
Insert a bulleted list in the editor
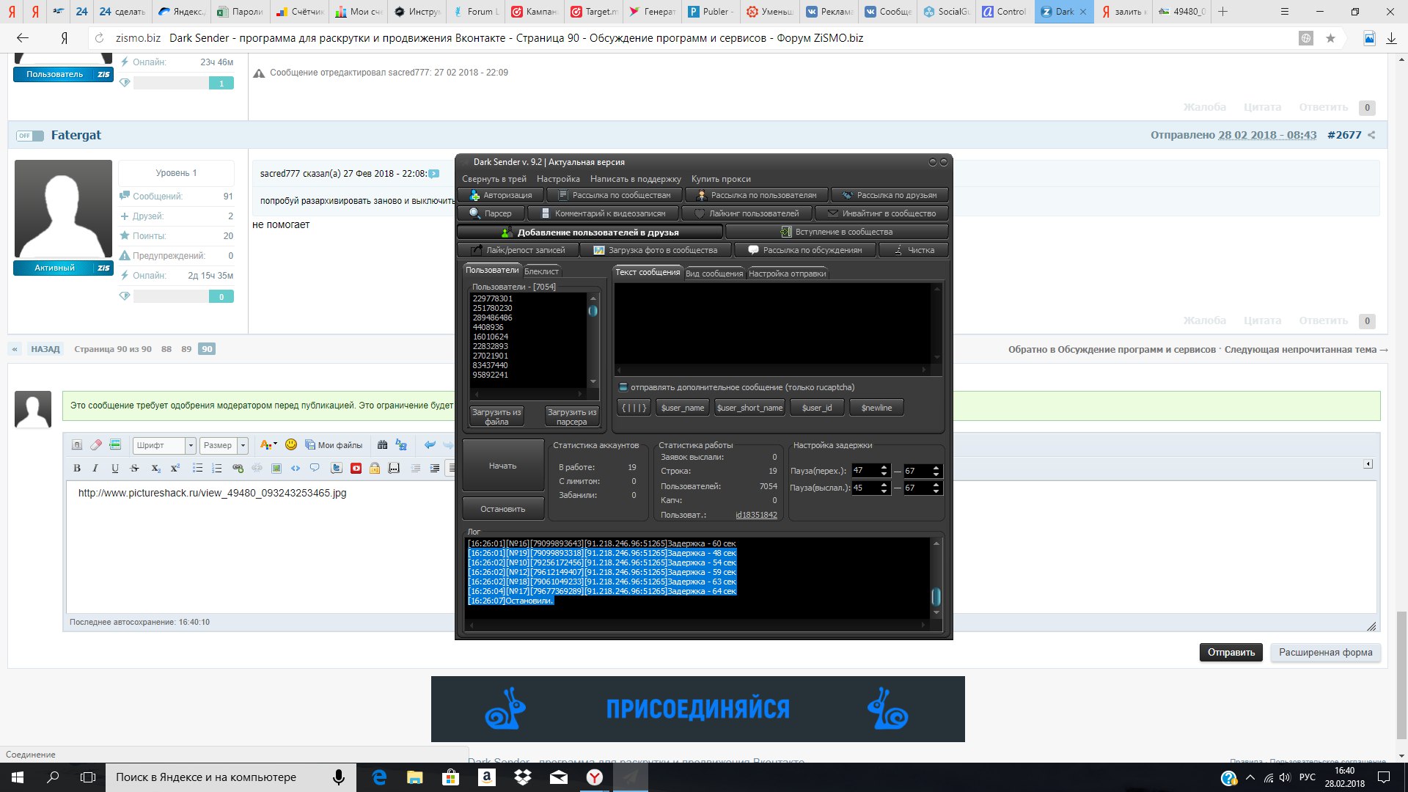197,468
